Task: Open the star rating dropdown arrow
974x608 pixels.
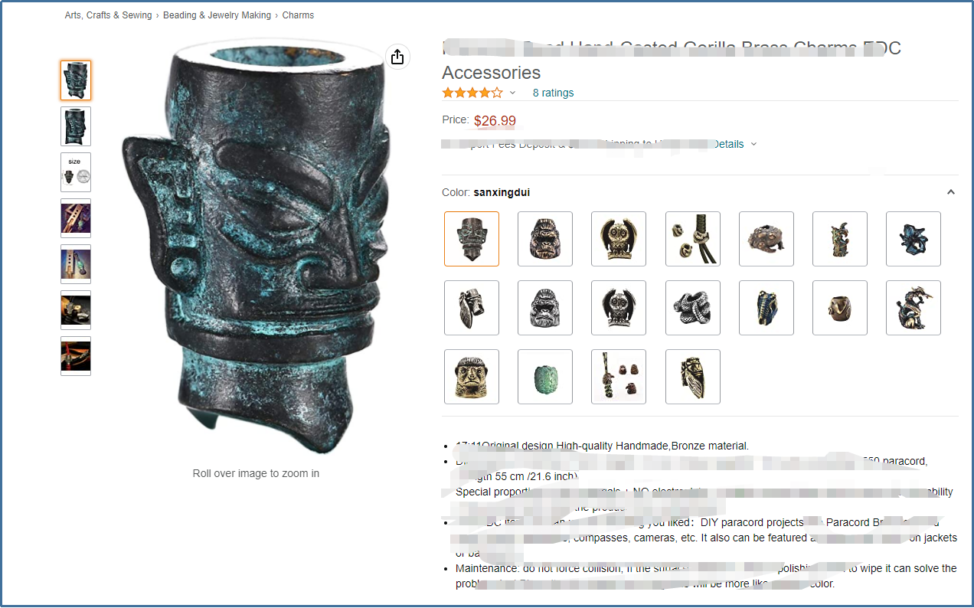Action: pos(512,93)
